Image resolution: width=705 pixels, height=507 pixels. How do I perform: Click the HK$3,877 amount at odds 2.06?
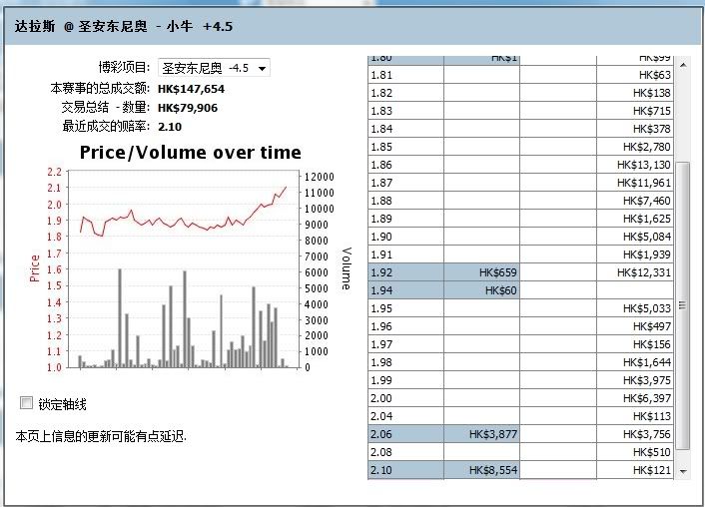(481, 434)
